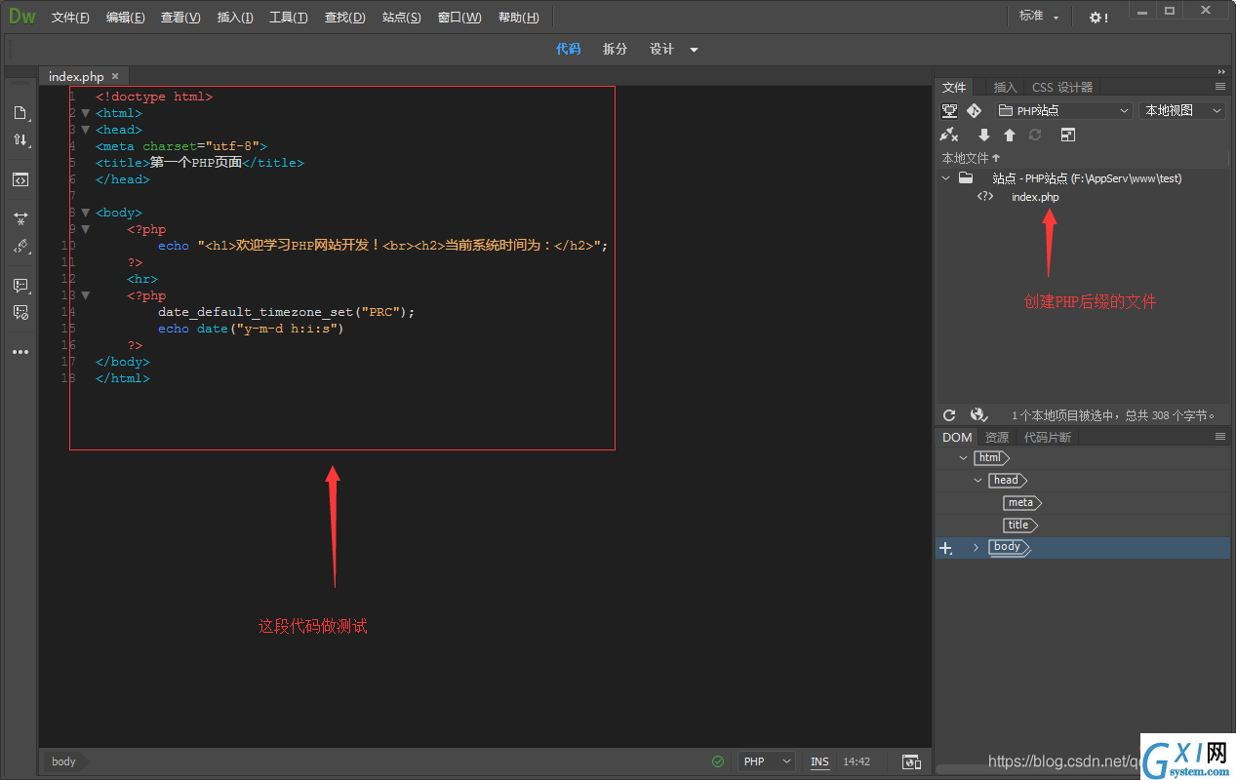The height and width of the screenshot is (780, 1236).
Task: Open the 文件(F) menu
Action: click(70, 18)
